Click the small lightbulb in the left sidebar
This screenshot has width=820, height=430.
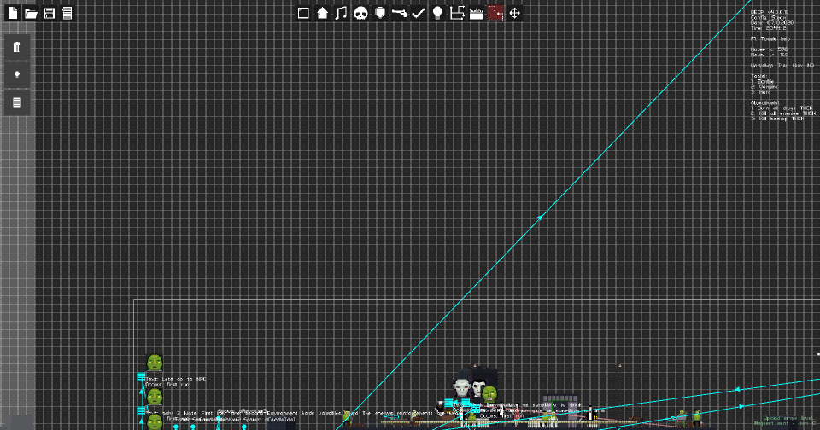(17, 75)
